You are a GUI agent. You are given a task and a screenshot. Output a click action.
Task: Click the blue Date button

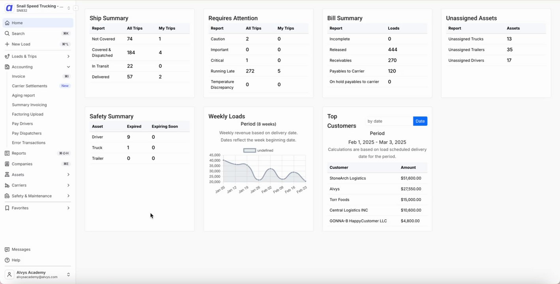click(x=420, y=121)
